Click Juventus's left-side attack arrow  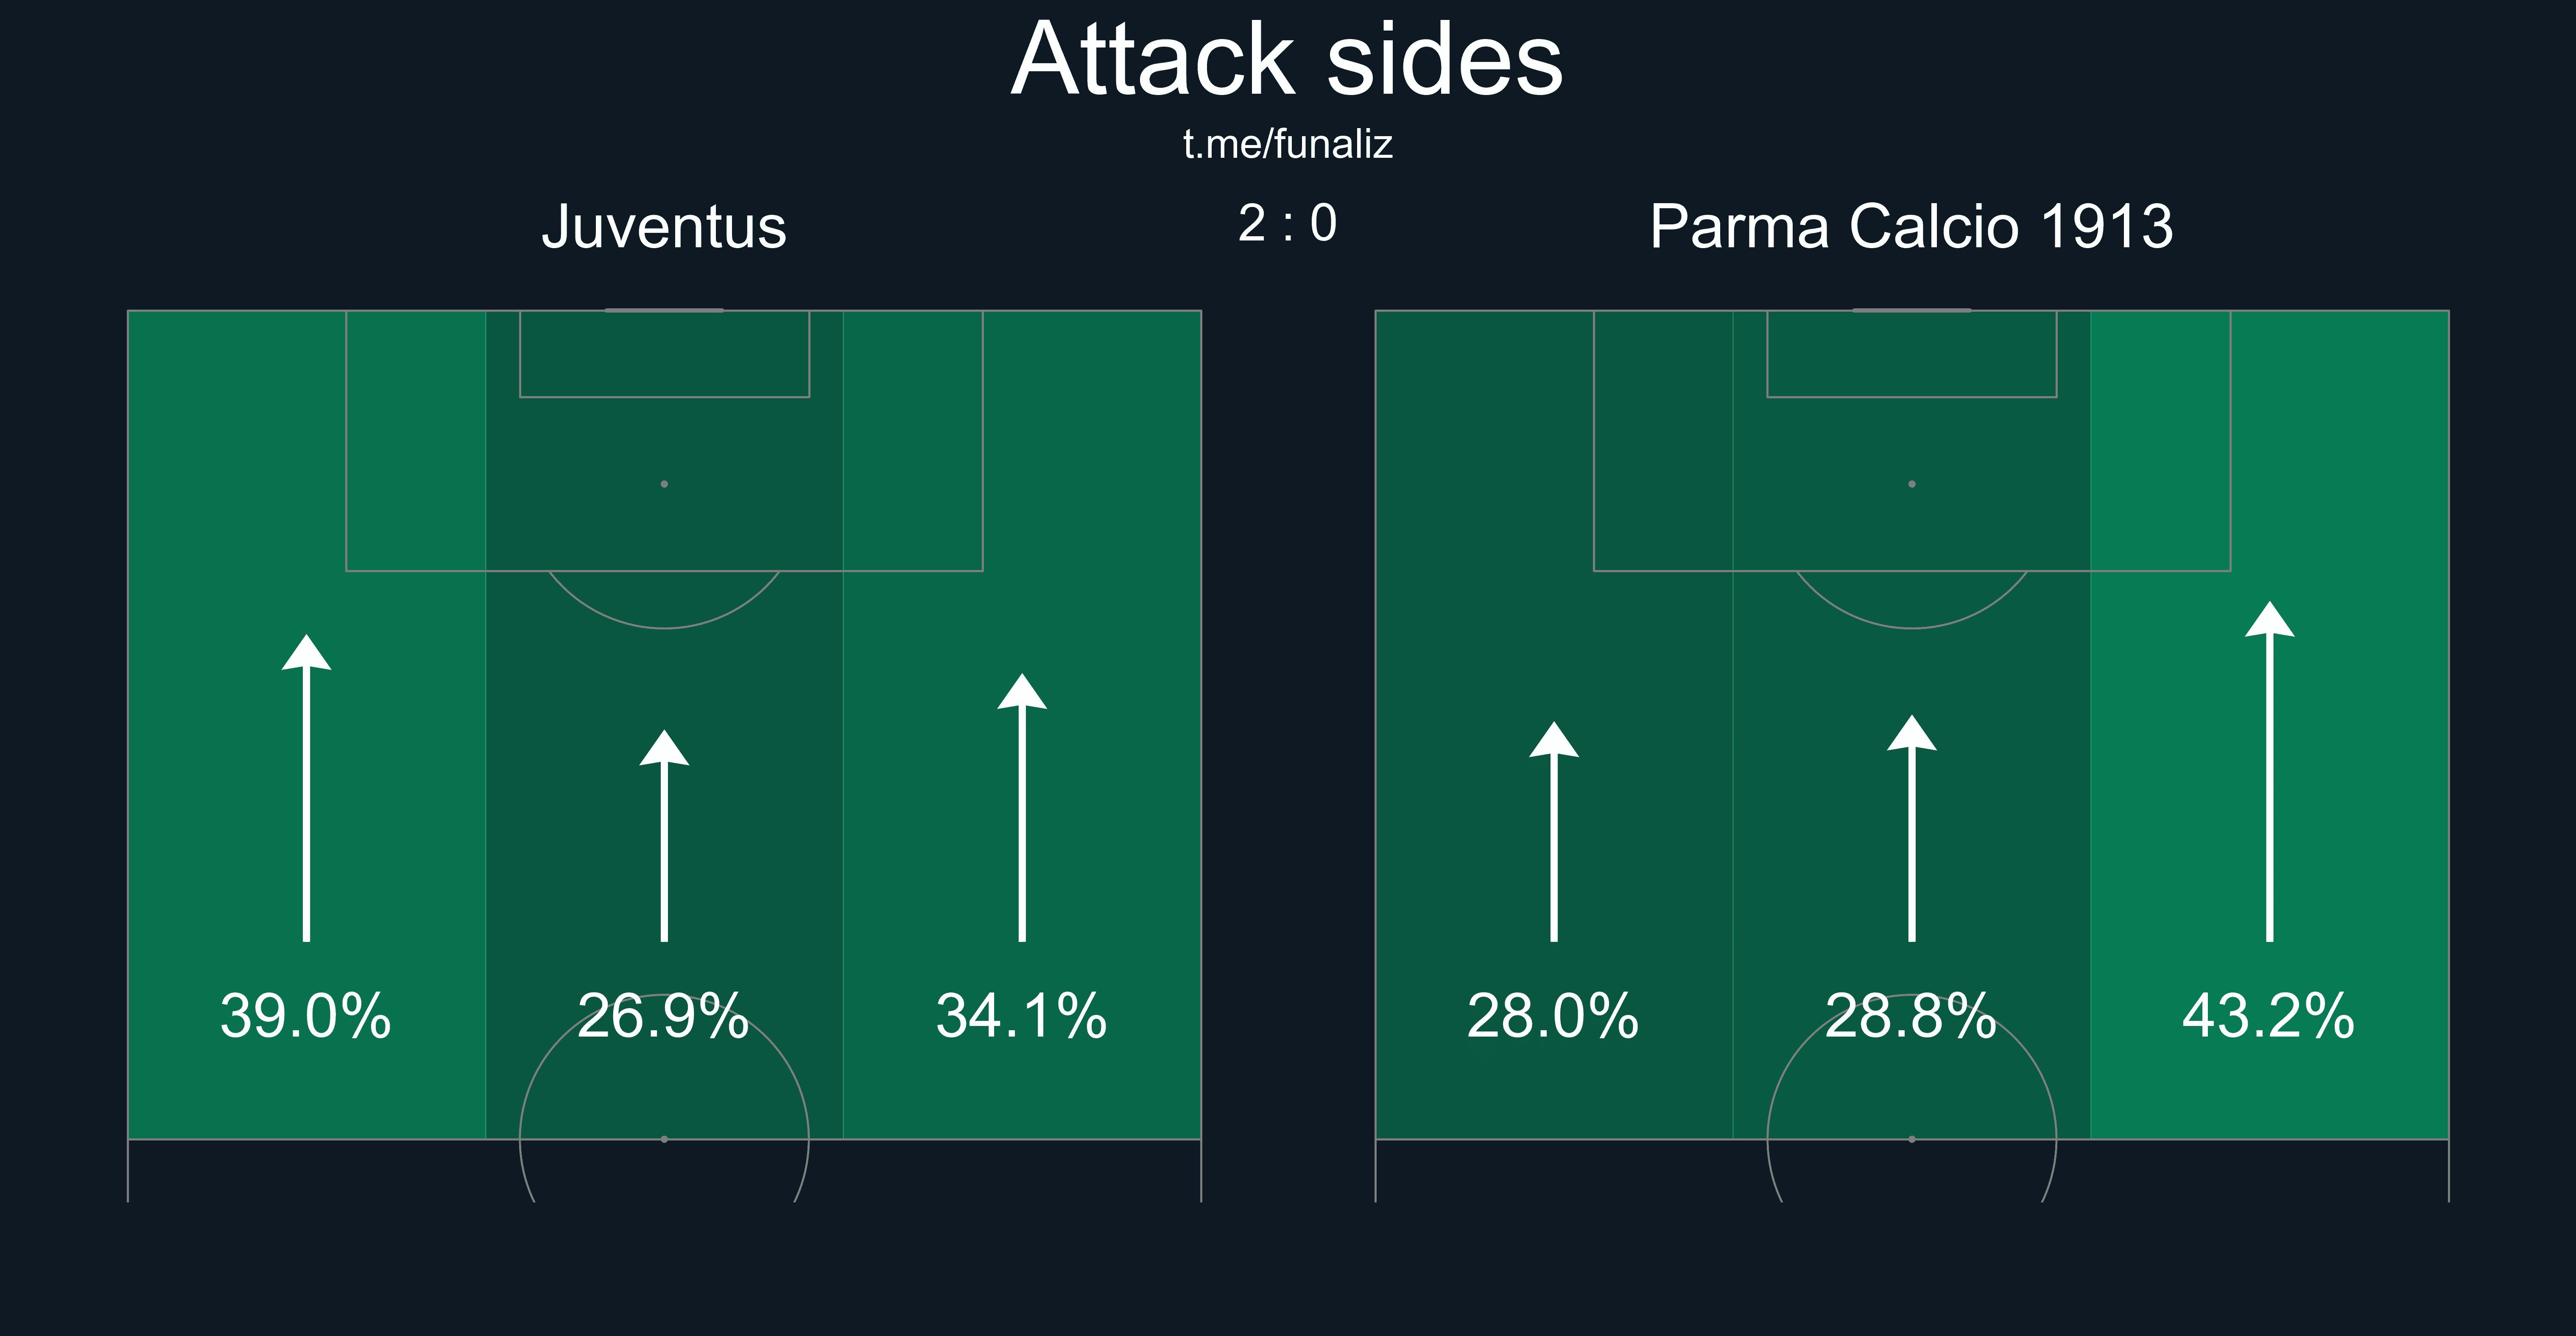[306, 790]
